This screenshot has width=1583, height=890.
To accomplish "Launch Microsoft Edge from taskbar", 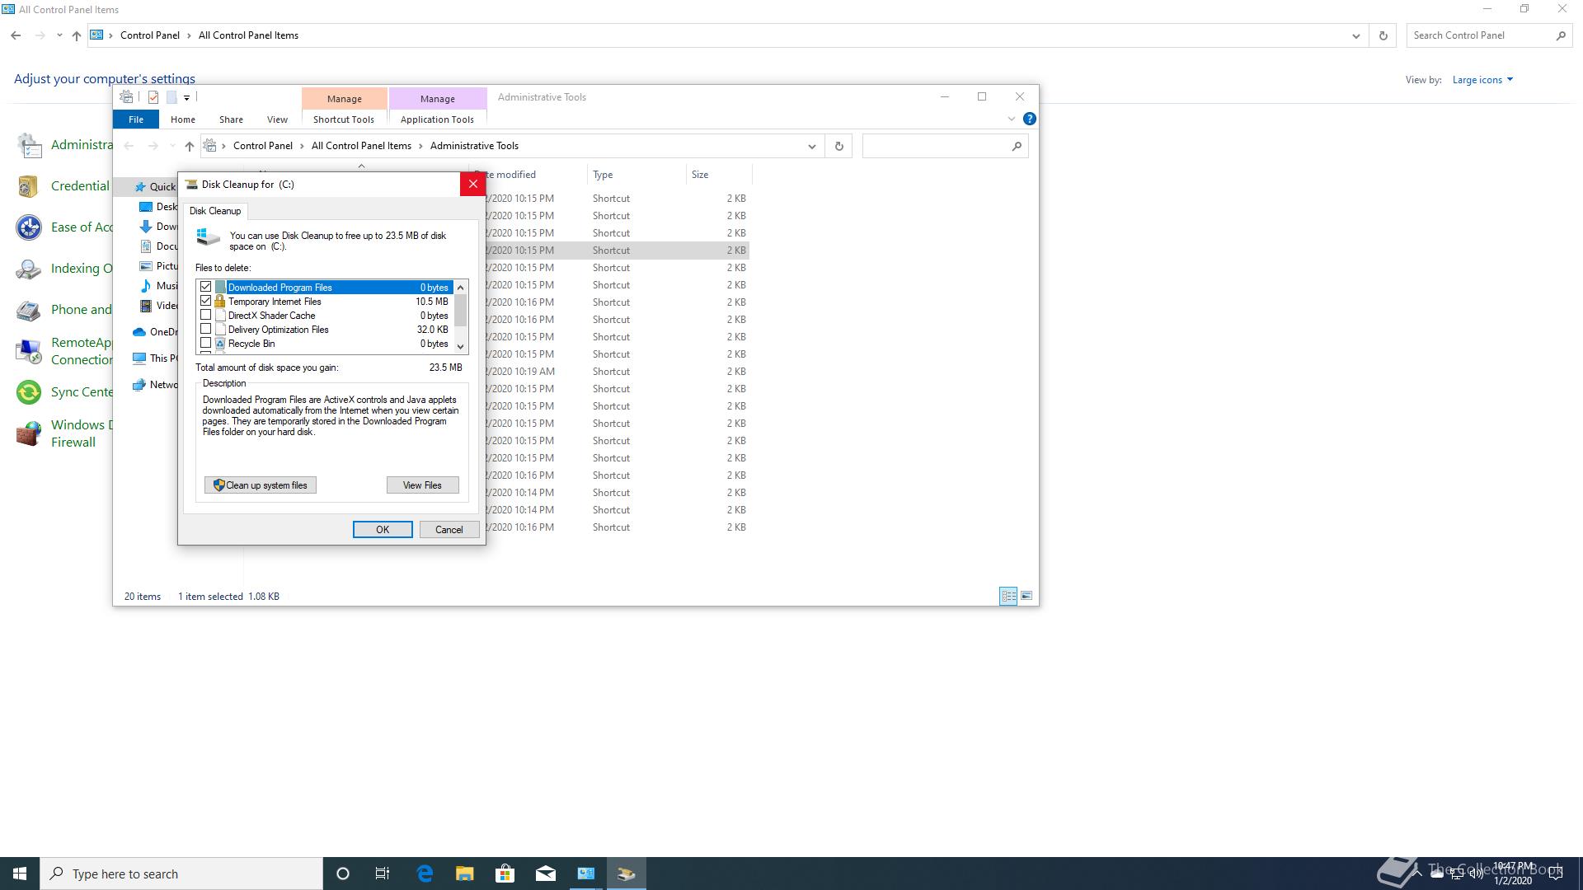I will (x=425, y=874).
